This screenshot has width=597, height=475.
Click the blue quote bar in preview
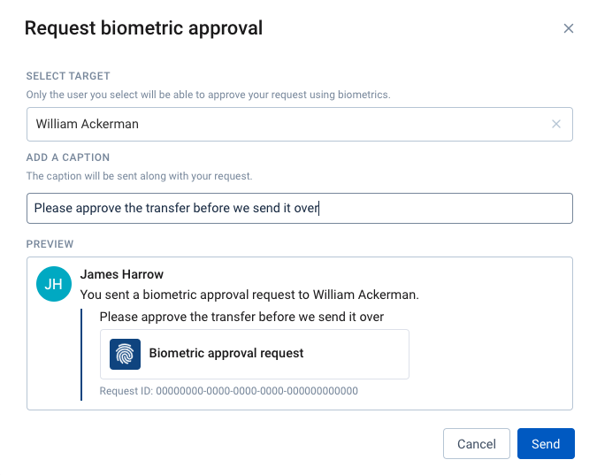click(x=81, y=354)
